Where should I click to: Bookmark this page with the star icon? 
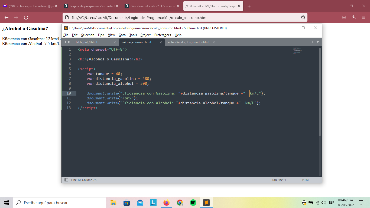coord(303,18)
